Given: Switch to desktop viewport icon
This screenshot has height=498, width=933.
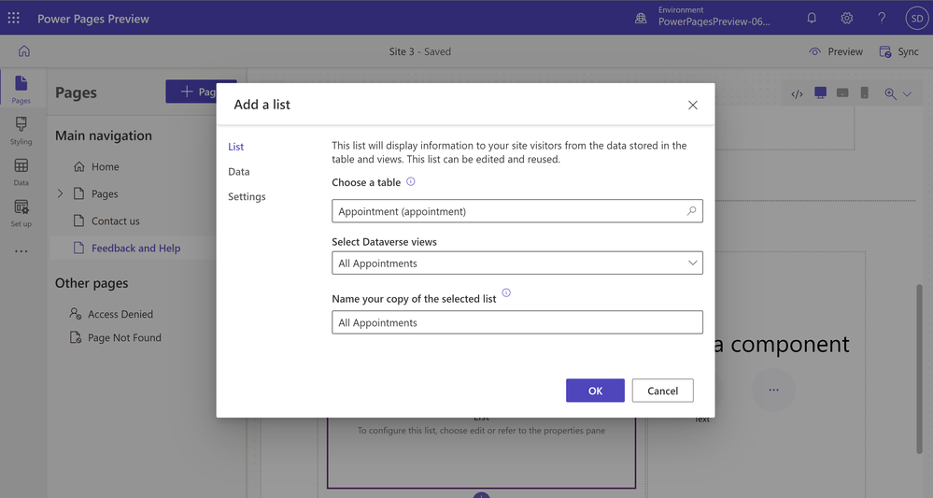Looking at the screenshot, I should pos(821,92).
